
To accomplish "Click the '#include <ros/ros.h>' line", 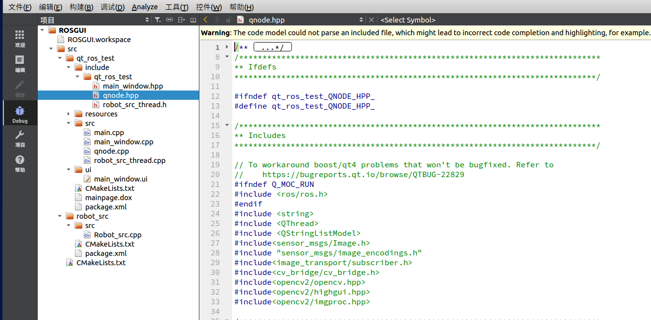I will 281,194.
